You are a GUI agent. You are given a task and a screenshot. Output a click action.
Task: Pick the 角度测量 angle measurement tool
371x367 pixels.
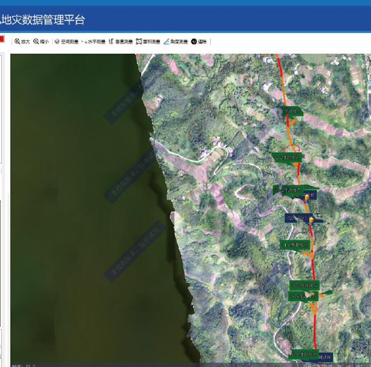click(x=175, y=41)
